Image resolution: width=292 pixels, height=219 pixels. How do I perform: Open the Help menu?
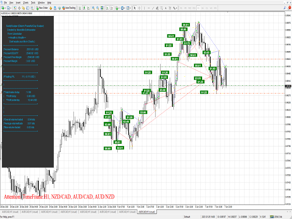(x=49, y=3)
